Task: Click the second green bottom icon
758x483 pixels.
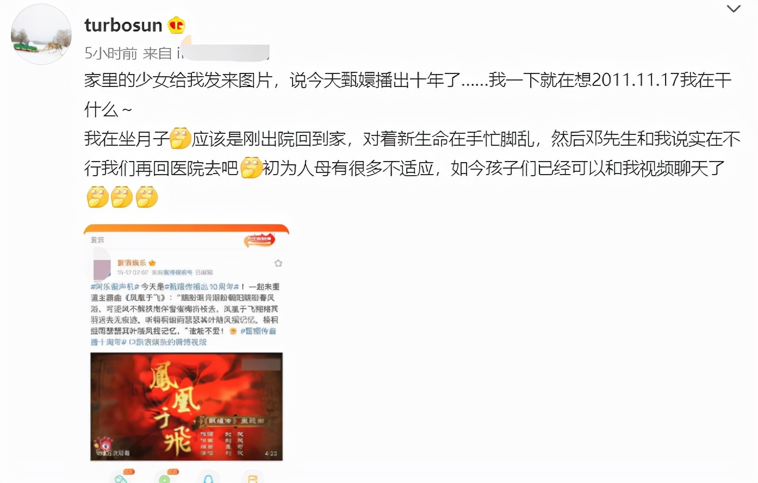Action: point(165,476)
